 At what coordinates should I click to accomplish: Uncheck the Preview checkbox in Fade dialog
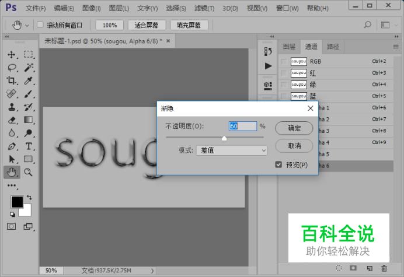(x=278, y=164)
